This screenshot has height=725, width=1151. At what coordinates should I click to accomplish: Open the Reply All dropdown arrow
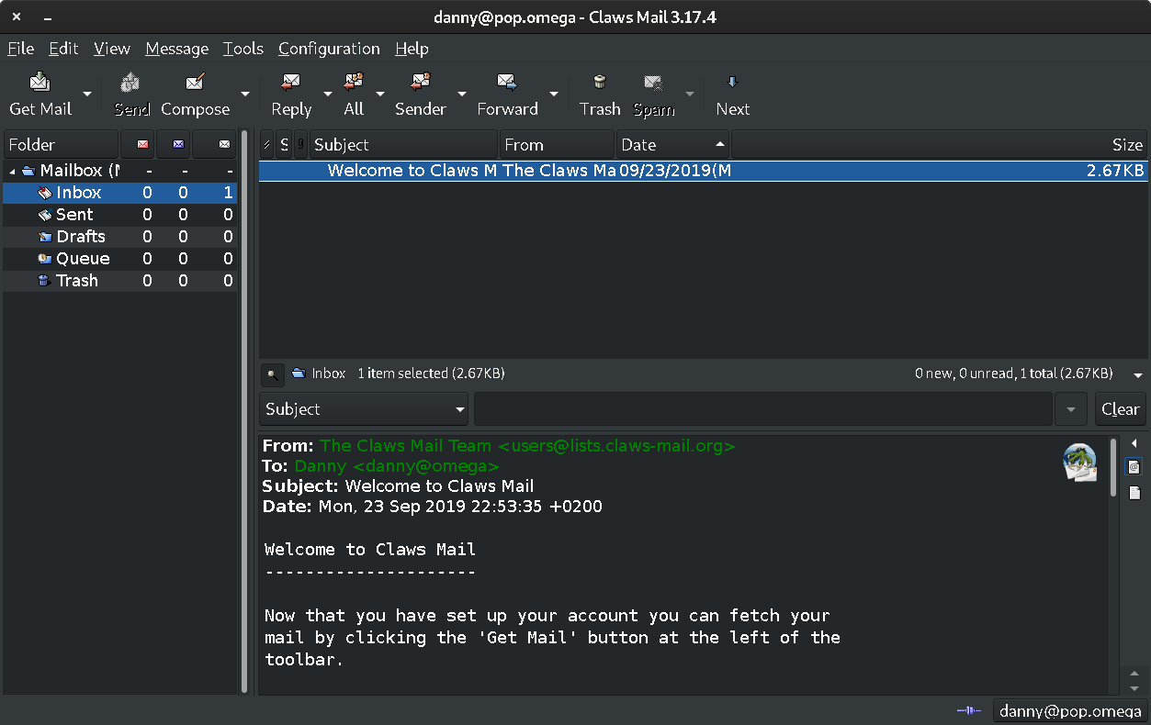(380, 94)
